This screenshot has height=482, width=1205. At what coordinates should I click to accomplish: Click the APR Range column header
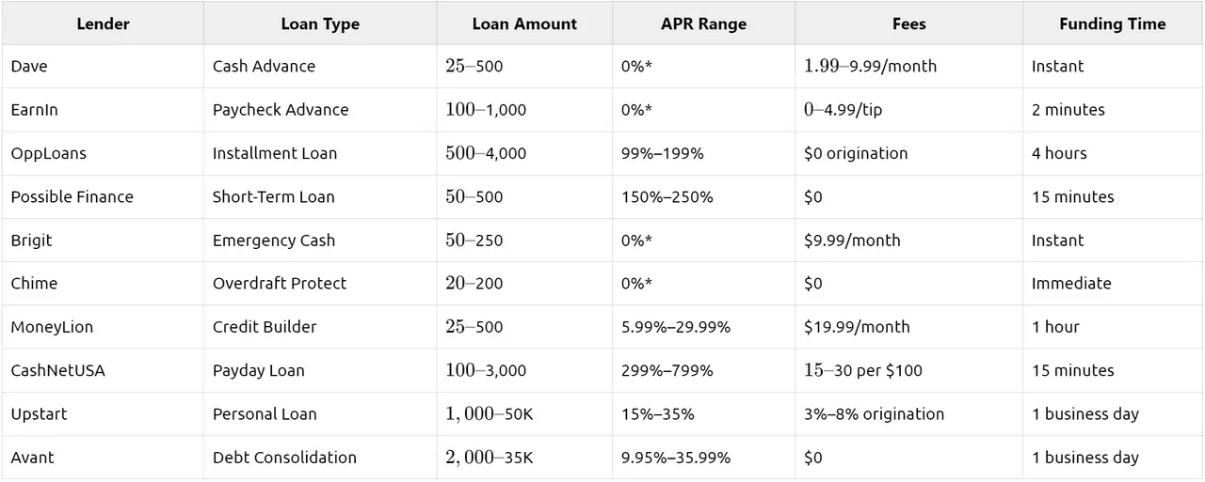pos(703,23)
